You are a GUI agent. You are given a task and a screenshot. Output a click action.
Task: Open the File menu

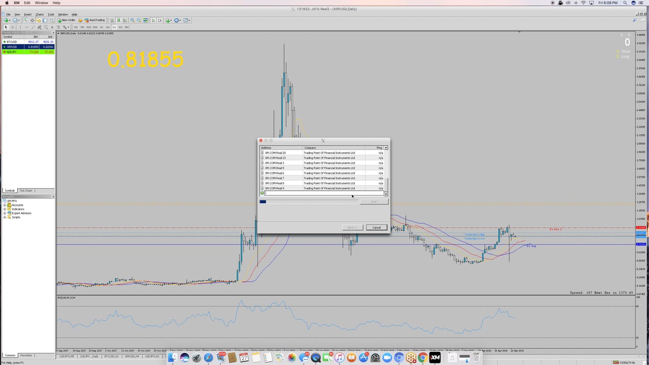8,14
